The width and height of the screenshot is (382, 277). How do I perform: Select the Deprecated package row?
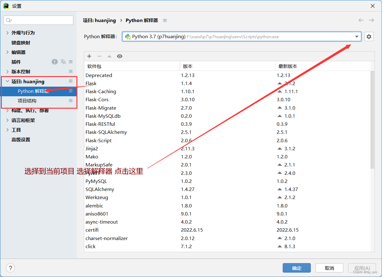click(x=227, y=75)
